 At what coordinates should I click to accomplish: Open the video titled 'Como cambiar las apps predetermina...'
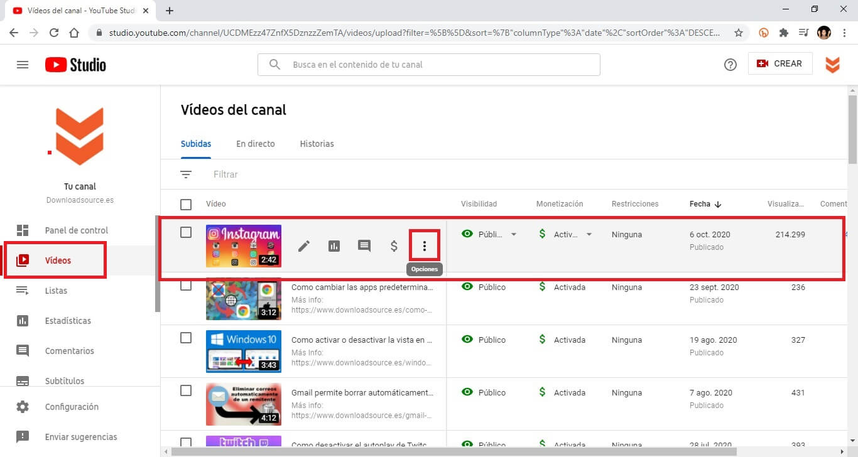362,287
